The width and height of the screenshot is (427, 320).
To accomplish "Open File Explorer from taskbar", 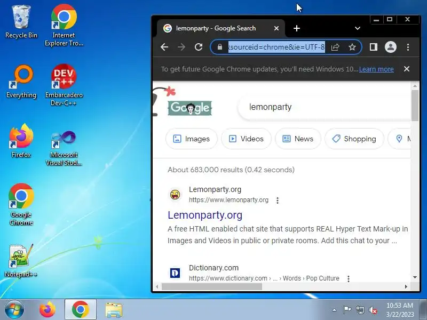I will [114, 310].
